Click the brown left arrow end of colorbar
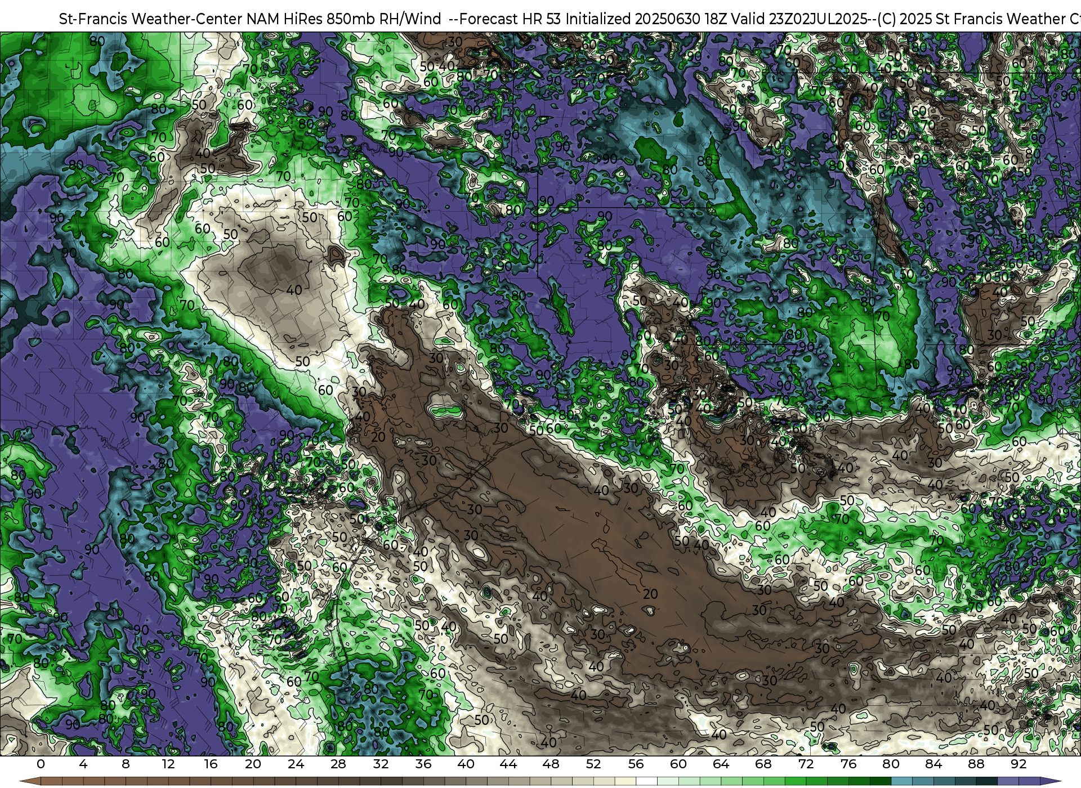This screenshot has height=788, width=1081. click(x=30, y=782)
